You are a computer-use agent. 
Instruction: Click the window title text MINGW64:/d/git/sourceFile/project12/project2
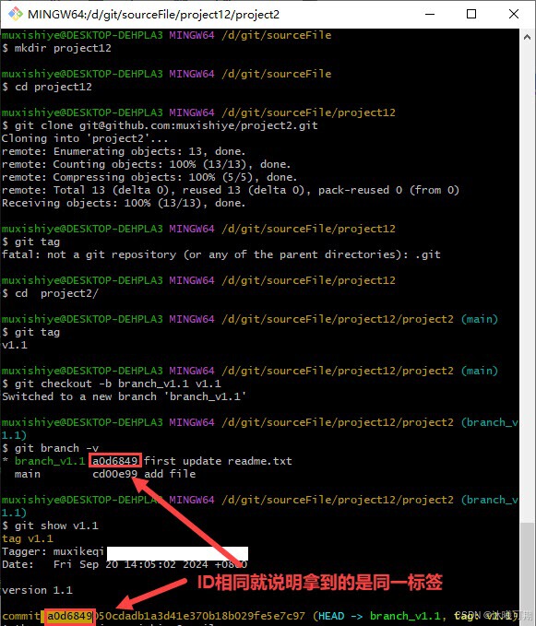point(153,15)
